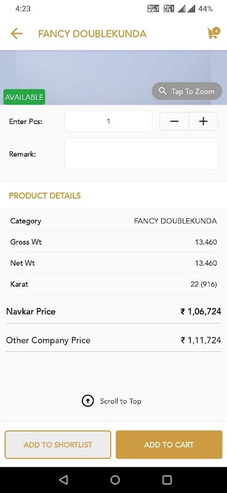
Task: Tap the ADD TO CART button
Action: pyautogui.click(x=169, y=444)
